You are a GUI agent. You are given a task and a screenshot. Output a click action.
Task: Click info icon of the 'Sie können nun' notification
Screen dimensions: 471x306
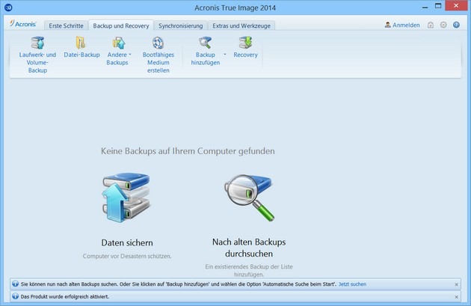pyautogui.click(x=15, y=284)
